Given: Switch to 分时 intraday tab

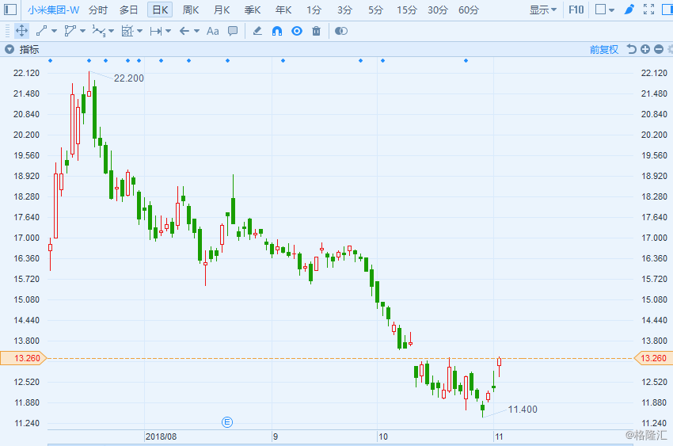Looking at the screenshot, I should pyautogui.click(x=98, y=10).
